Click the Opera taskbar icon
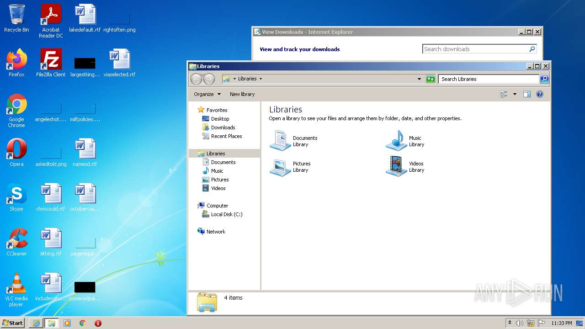Image resolution: width=585 pixels, height=329 pixels. pos(98,323)
